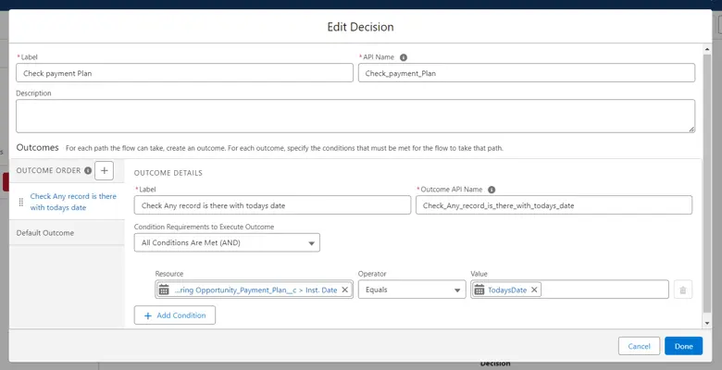Click the Description text area
This screenshot has width=722, height=370.
tap(355, 116)
